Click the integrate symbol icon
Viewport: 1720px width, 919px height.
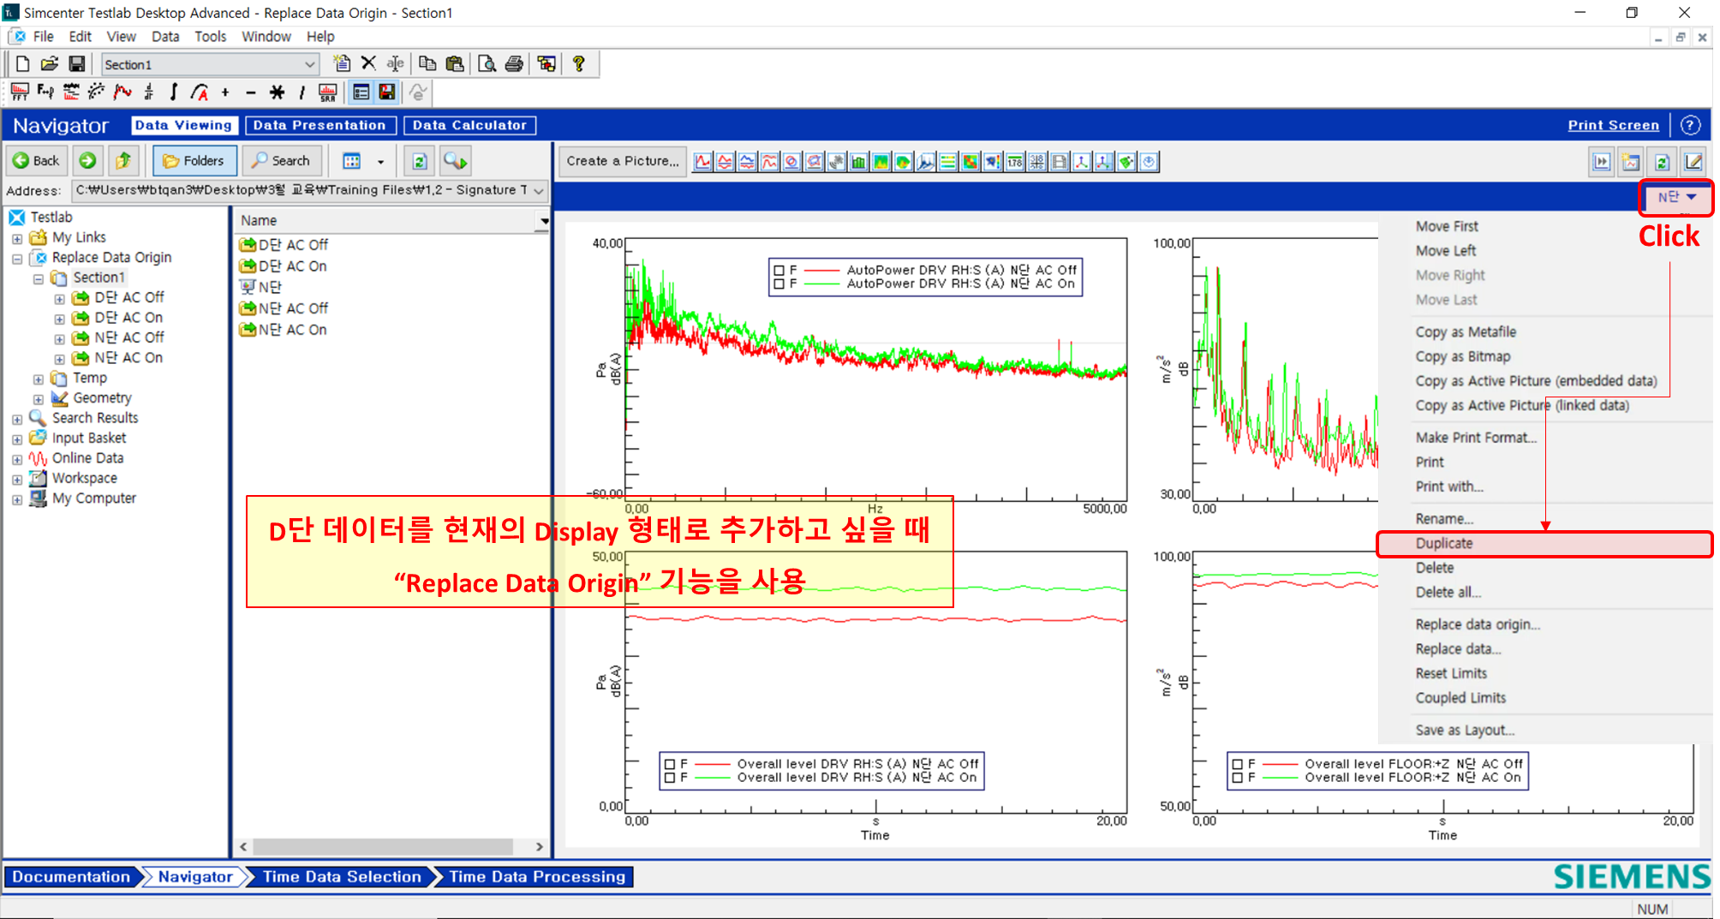[174, 92]
